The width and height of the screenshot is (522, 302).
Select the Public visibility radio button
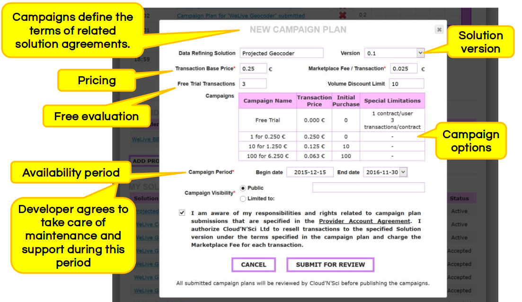coord(243,188)
